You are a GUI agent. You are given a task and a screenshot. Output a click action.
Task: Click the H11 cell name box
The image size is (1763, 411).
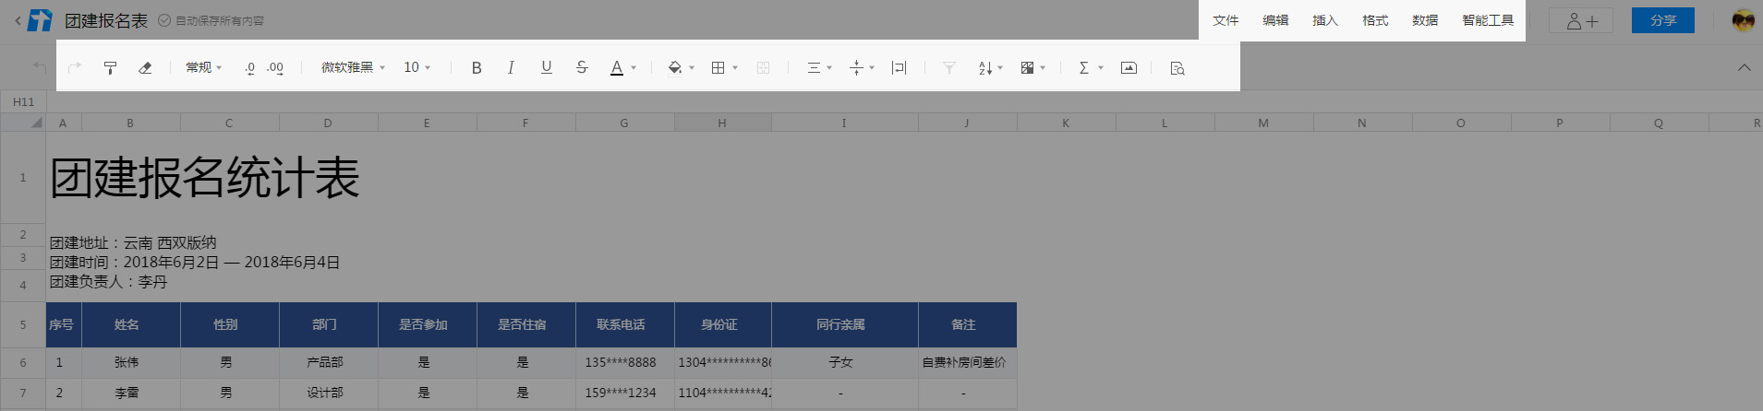pyautogui.click(x=24, y=102)
